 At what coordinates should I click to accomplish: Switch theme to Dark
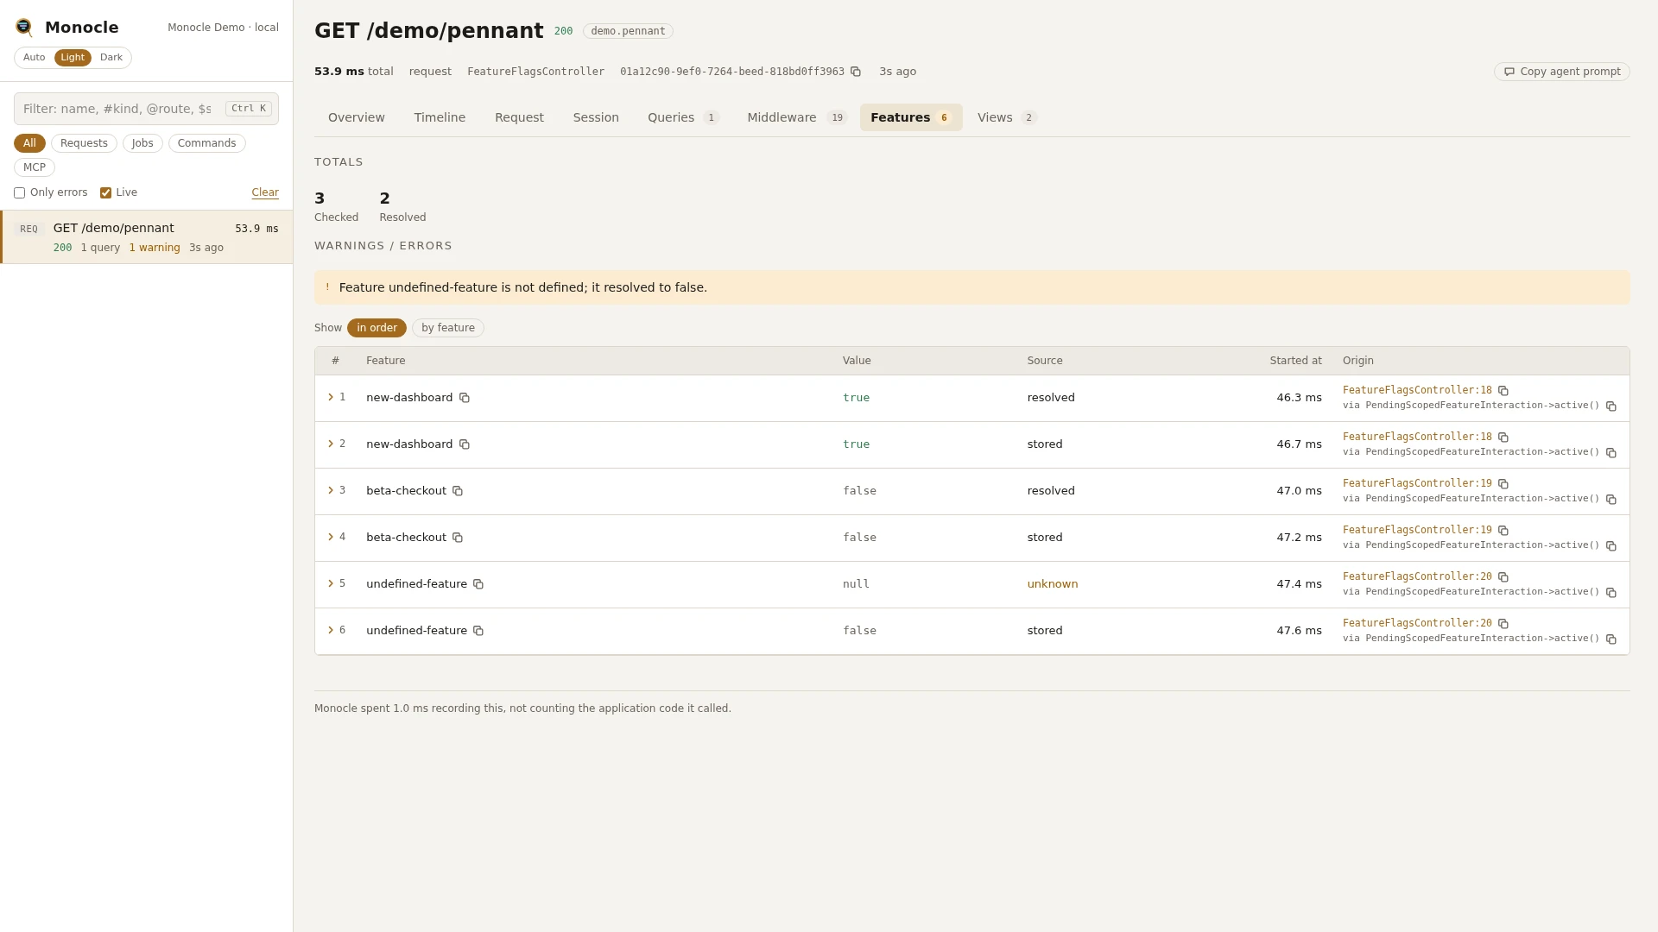pyautogui.click(x=111, y=58)
